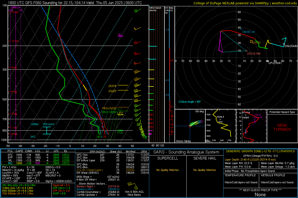Viewport: 298px width, 198px height.
Task: Click the Storm Slinky circles plot
Action: [x=196, y=123]
